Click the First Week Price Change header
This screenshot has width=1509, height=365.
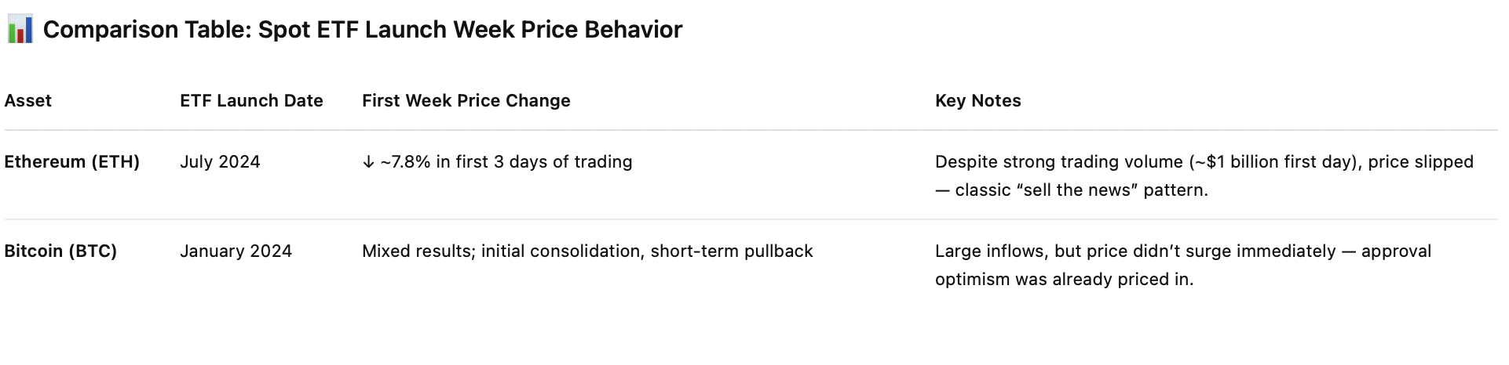pyautogui.click(x=466, y=101)
